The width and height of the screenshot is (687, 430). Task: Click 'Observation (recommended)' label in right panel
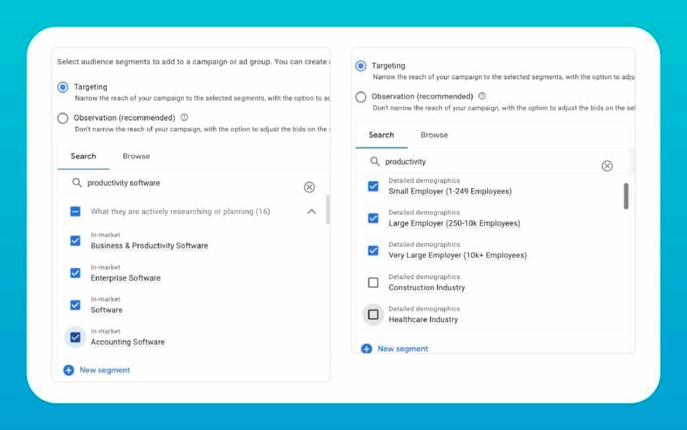pos(423,97)
